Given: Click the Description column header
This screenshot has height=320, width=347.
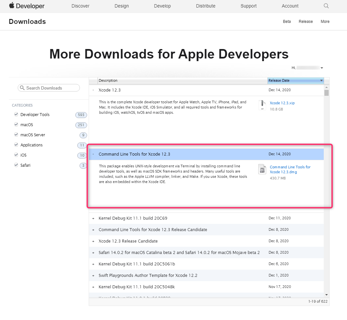Looking at the screenshot, I should point(183,80).
